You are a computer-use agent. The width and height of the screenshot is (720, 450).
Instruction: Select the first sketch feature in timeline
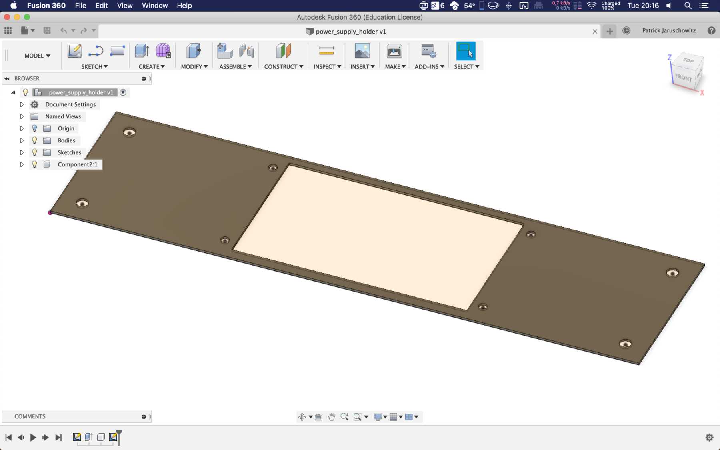tap(77, 437)
